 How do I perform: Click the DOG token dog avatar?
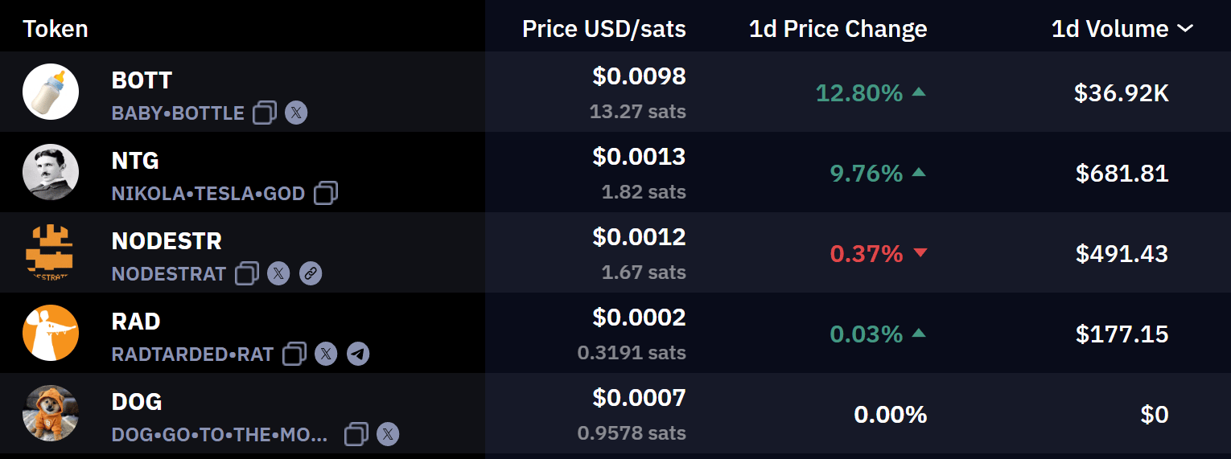pos(51,413)
